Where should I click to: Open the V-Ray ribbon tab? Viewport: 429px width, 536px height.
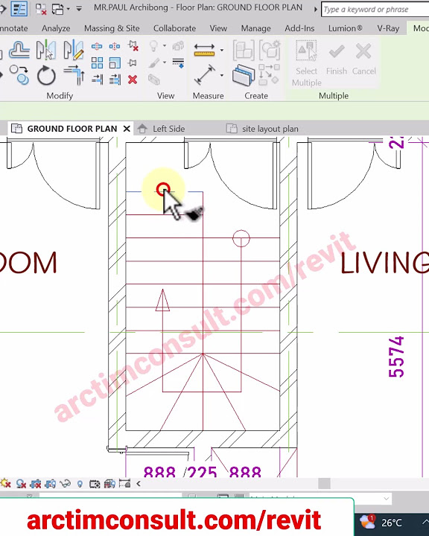[388, 28]
